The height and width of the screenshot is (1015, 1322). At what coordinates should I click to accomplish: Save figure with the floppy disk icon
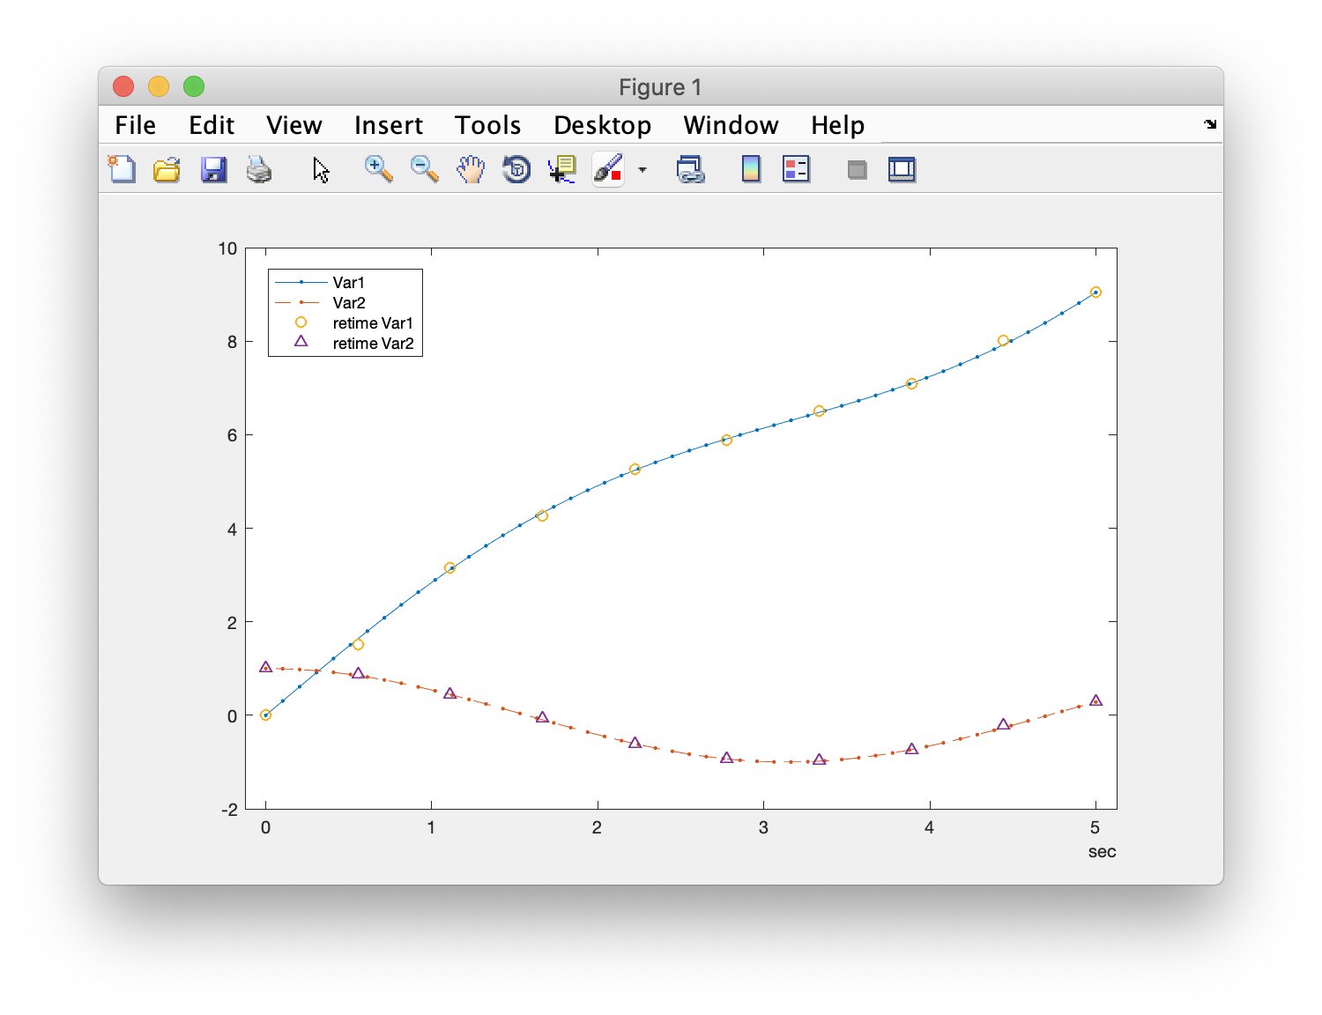(x=213, y=169)
